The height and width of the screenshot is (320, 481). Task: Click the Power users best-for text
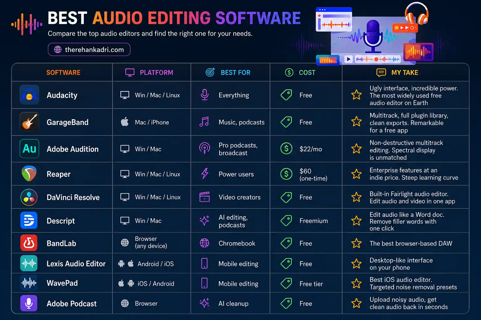pos(236,174)
